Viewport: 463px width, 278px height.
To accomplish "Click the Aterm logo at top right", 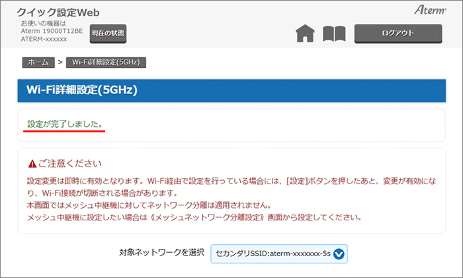I will 430,11.
